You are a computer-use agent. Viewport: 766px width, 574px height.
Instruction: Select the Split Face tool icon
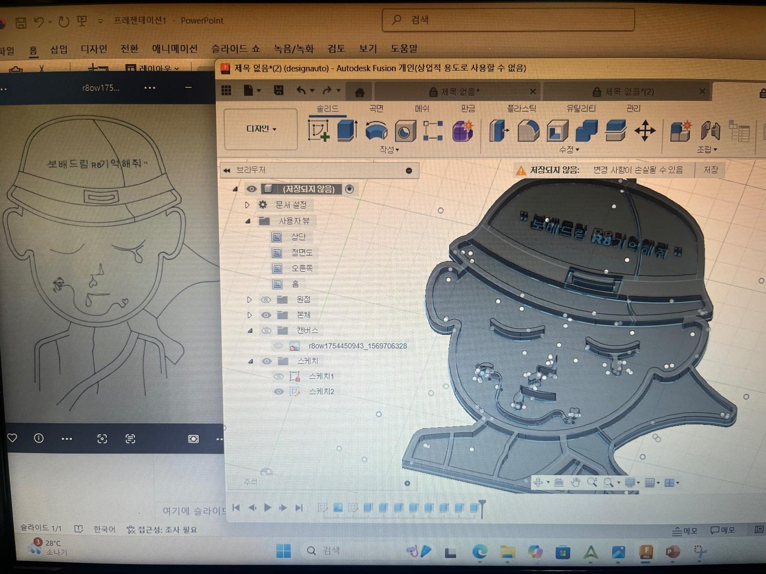coord(616,131)
